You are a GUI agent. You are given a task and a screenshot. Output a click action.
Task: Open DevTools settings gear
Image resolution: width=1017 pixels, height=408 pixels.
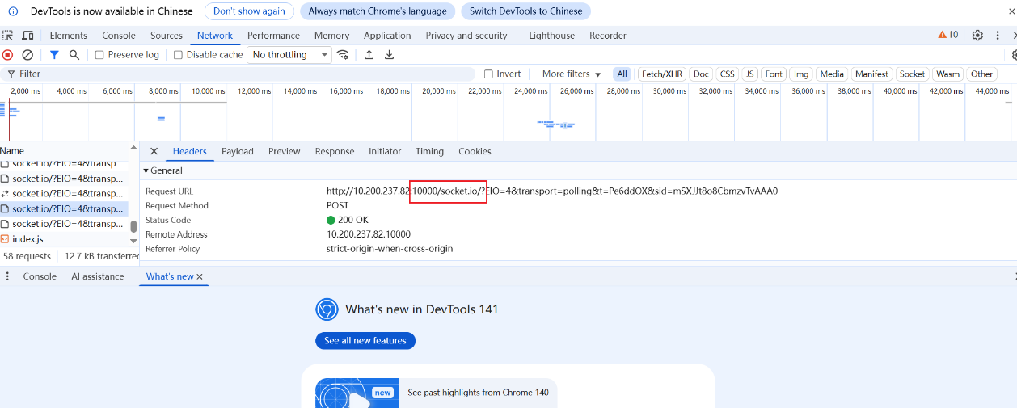977,36
